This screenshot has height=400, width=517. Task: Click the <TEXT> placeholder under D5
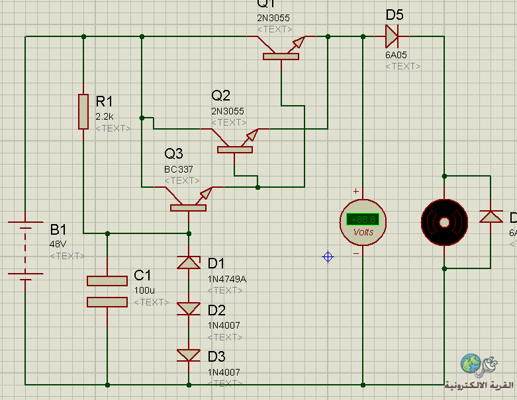point(403,67)
